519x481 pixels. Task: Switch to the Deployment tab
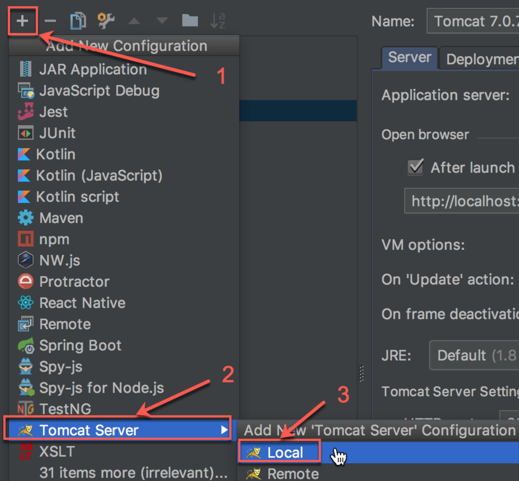pyautogui.click(x=480, y=59)
